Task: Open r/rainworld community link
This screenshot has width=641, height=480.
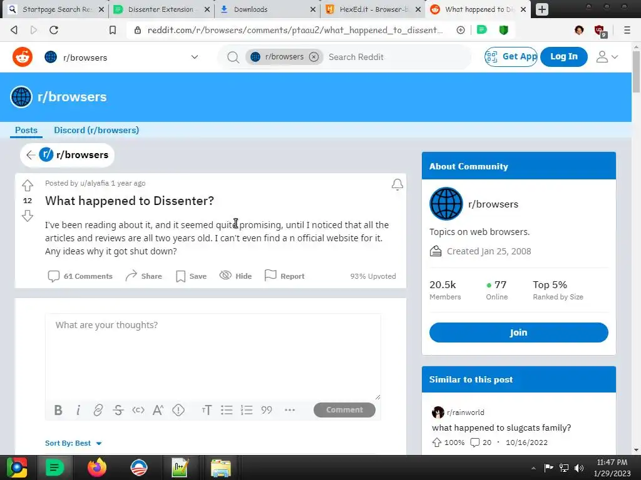Action: coord(465,412)
